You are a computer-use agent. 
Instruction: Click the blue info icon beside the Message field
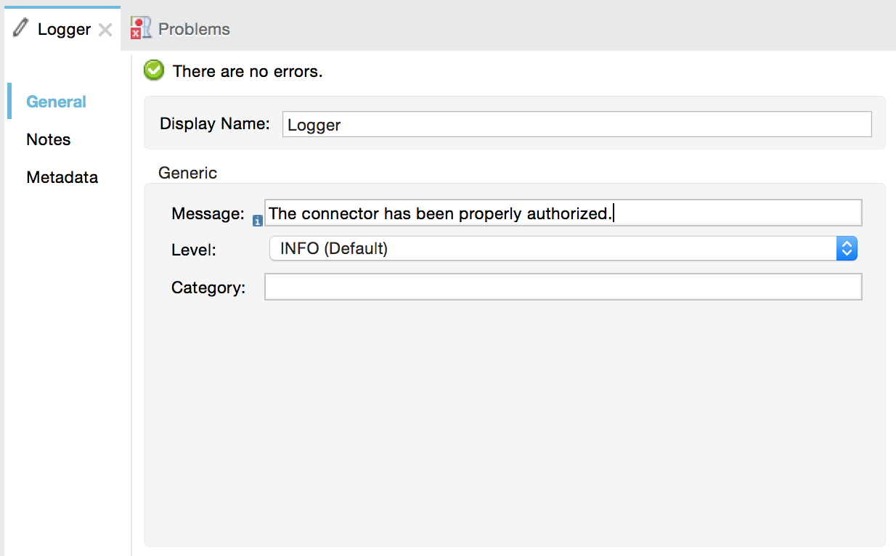pyautogui.click(x=257, y=219)
